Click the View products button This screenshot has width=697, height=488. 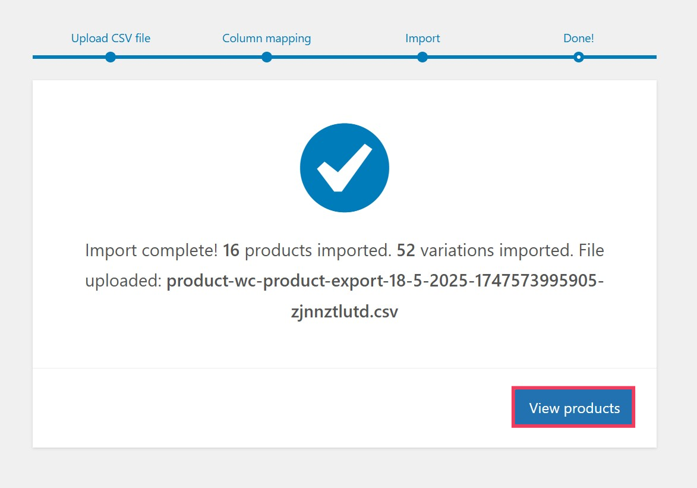[573, 408]
